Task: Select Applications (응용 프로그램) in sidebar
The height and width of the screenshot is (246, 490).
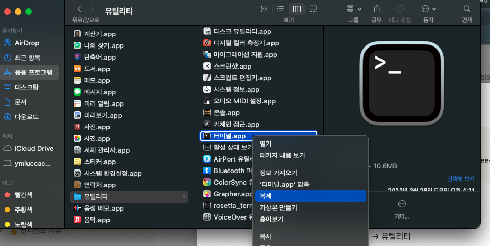Action: tap(30, 72)
